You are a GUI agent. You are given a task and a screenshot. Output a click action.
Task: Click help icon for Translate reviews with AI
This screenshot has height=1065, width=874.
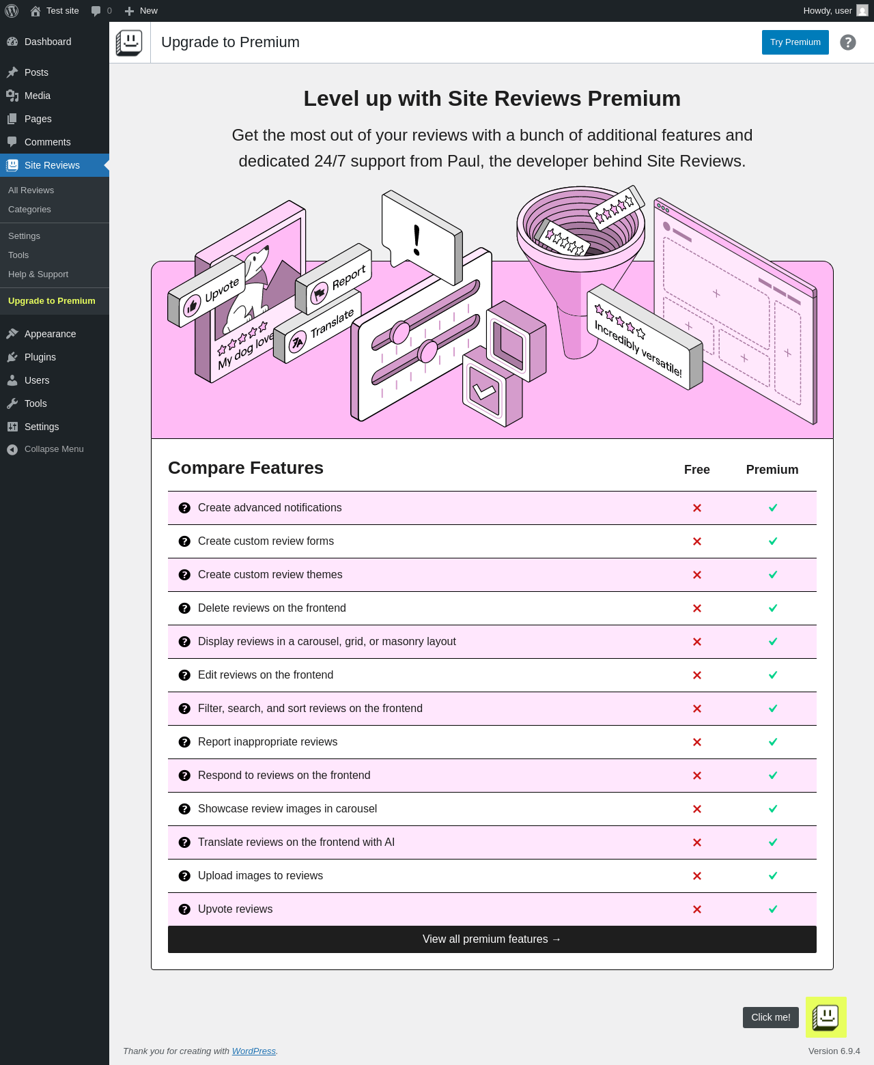click(184, 842)
